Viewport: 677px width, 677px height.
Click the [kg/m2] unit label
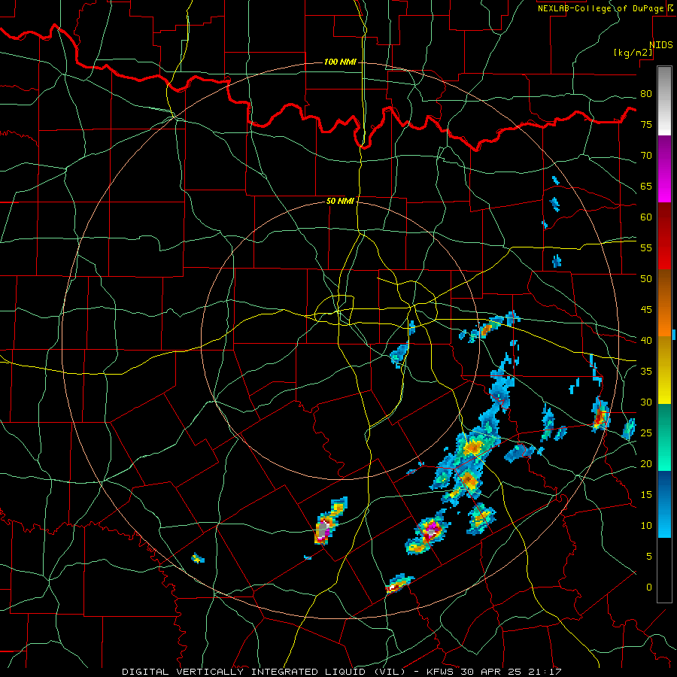633,53
